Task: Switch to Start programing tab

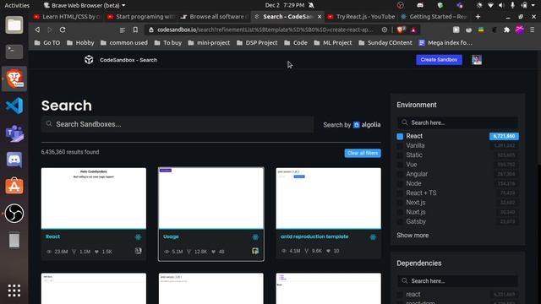Action: coord(141,17)
